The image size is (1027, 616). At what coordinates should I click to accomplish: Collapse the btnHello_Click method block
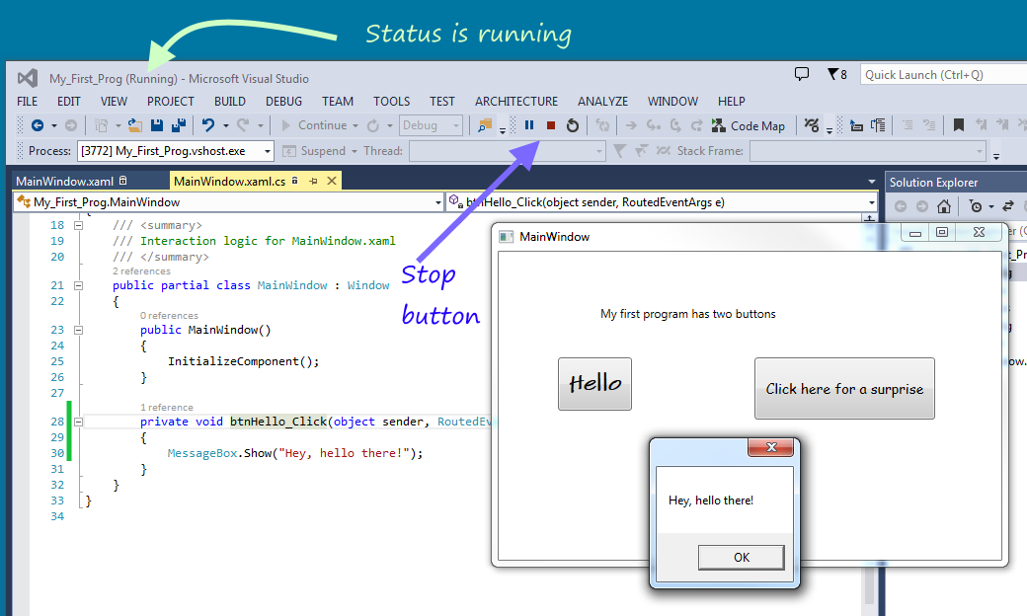pyautogui.click(x=79, y=422)
